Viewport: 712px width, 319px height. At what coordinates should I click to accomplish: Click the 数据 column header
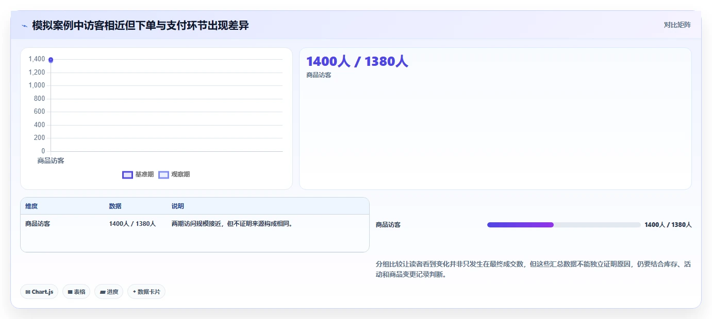(115, 206)
